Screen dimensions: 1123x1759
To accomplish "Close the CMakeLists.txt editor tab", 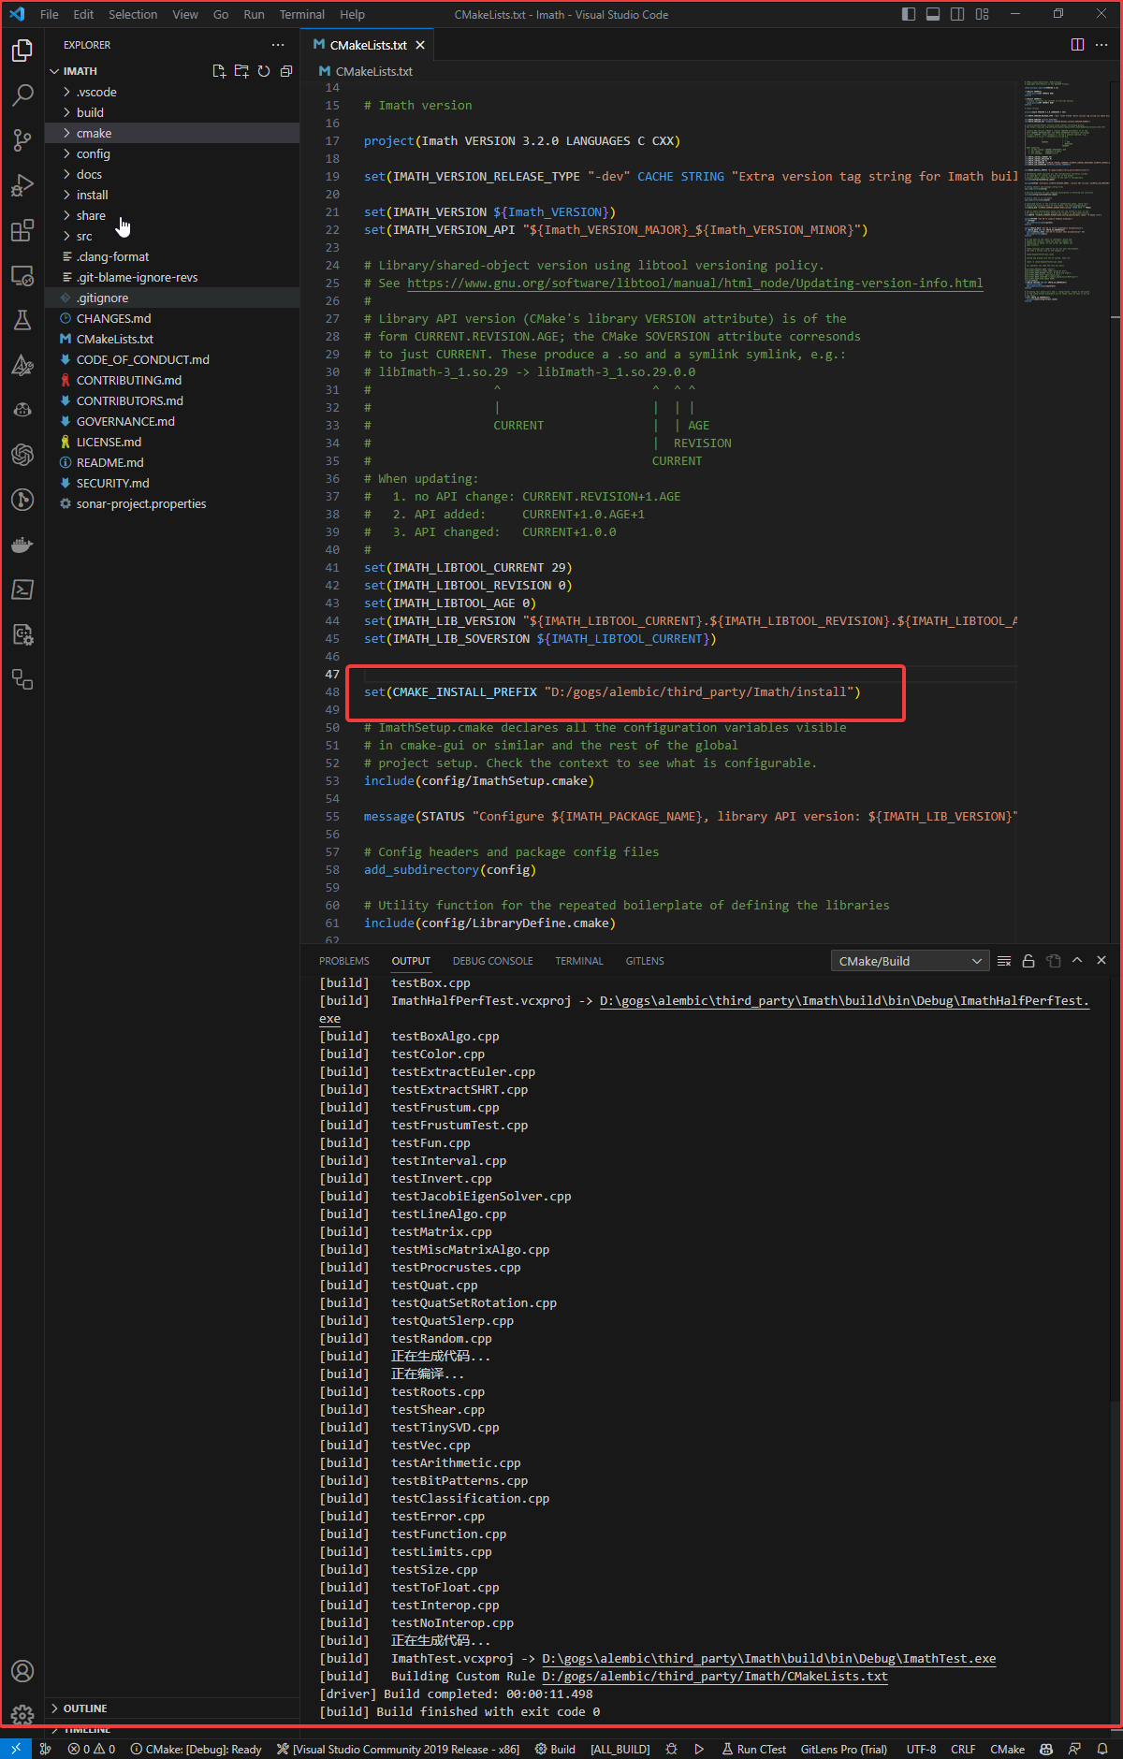I will click(420, 45).
